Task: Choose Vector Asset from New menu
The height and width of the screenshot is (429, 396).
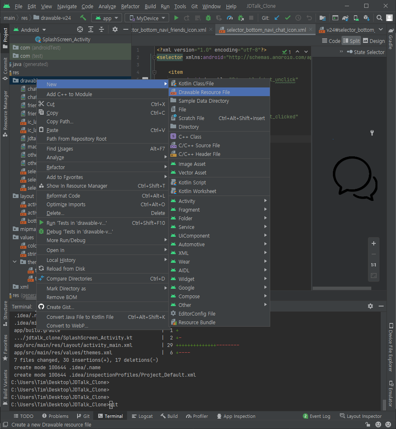Action: click(x=219, y=173)
